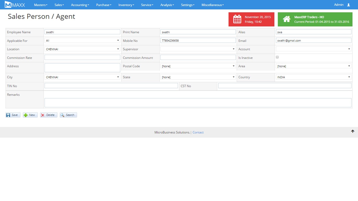Toggle the Is Inactive checkbox
Screen dimensions: 358x201
pos(277,57)
